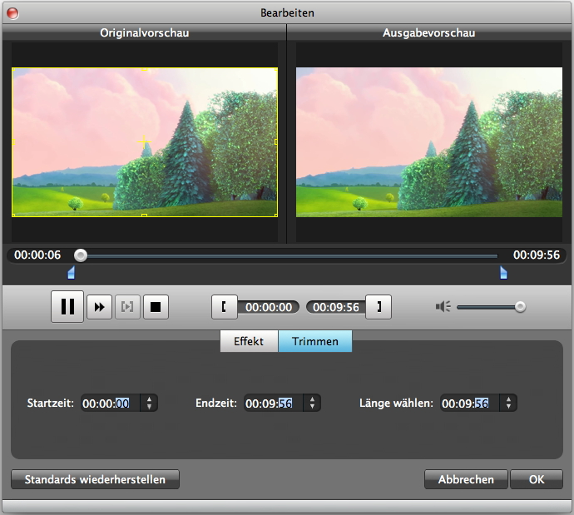This screenshot has width=574, height=515.
Task: Click the total duration label right of timeline
Action: (537, 255)
